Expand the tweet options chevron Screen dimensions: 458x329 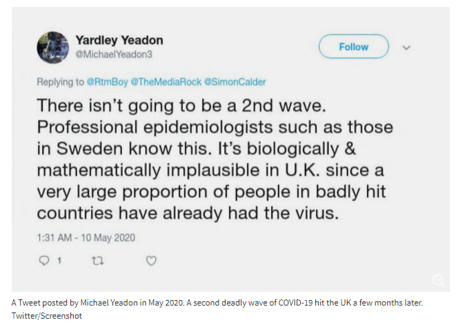[x=407, y=47]
